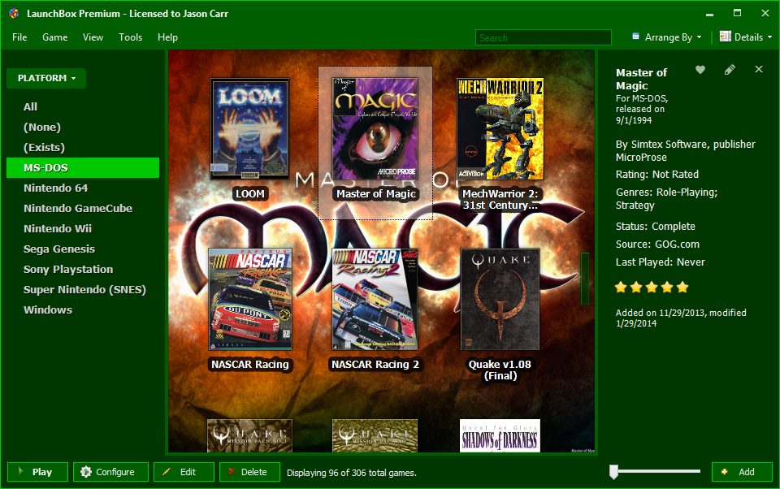Click the LaunchBox app logo icon
780x489 pixels.
pyautogui.click(x=14, y=14)
